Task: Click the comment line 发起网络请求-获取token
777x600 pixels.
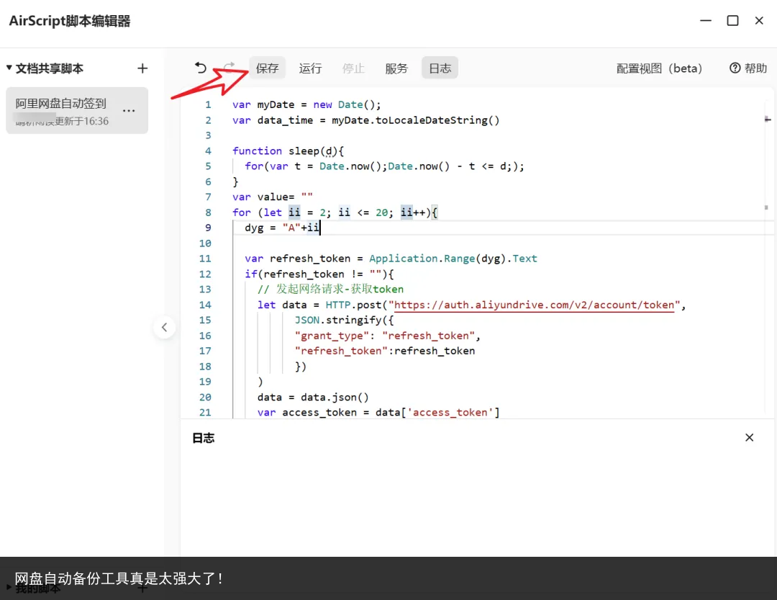Action: pos(330,290)
